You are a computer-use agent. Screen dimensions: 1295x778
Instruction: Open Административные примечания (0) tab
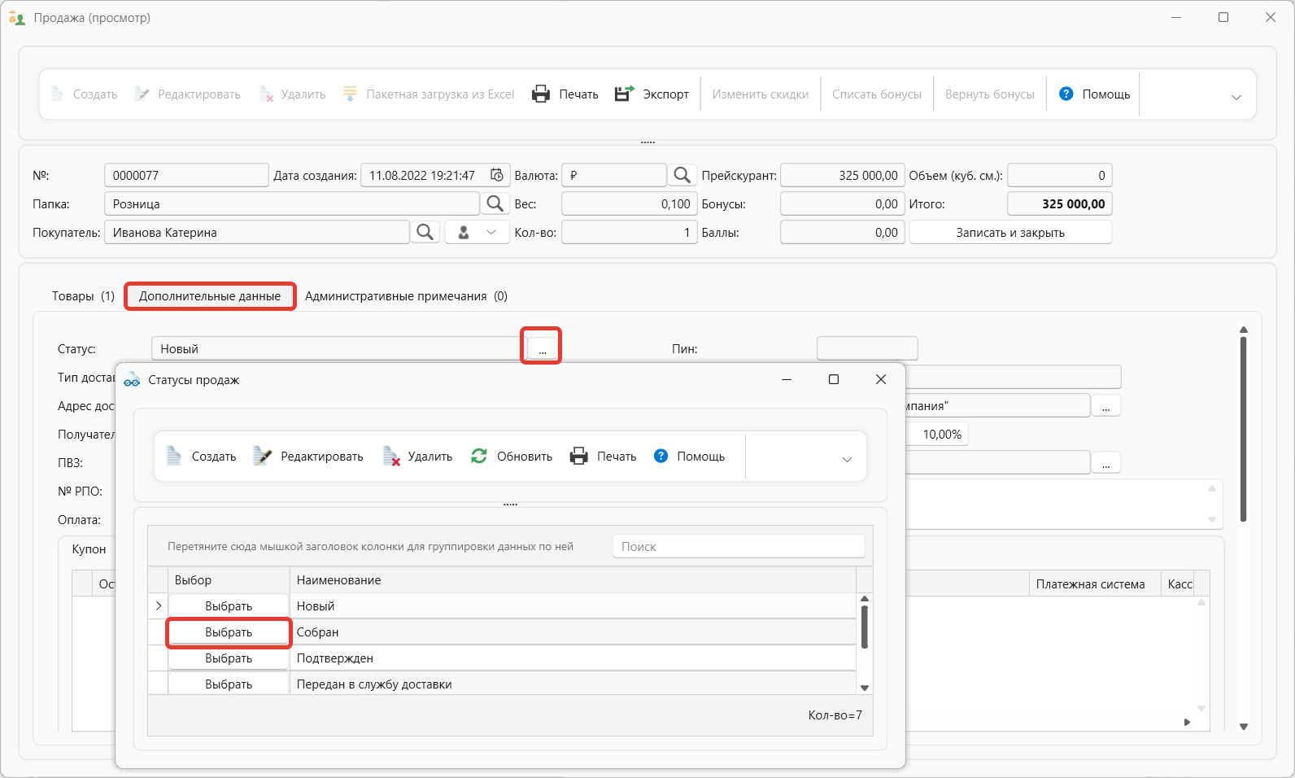pos(406,296)
